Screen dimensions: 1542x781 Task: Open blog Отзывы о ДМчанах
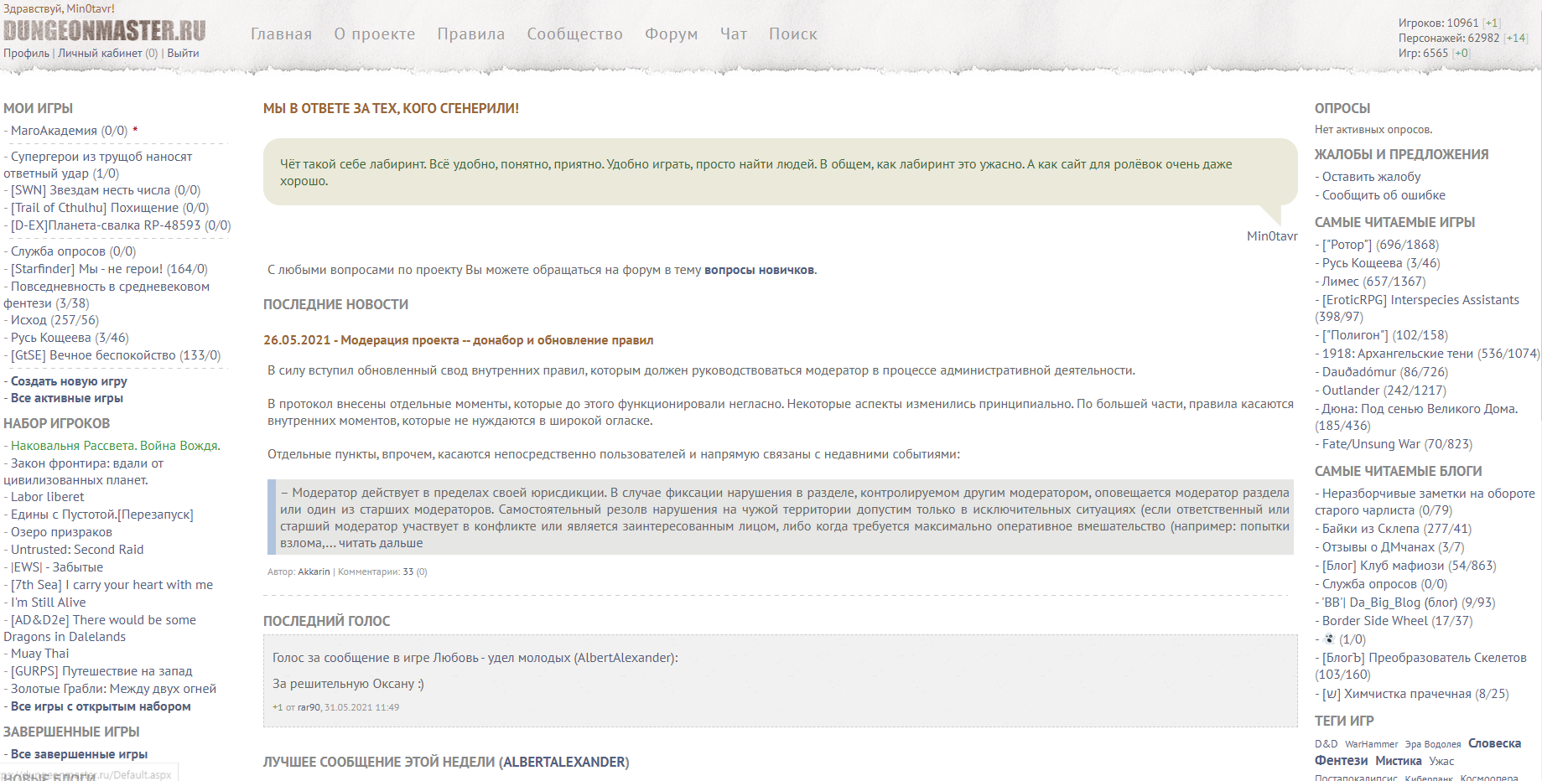(x=1393, y=547)
